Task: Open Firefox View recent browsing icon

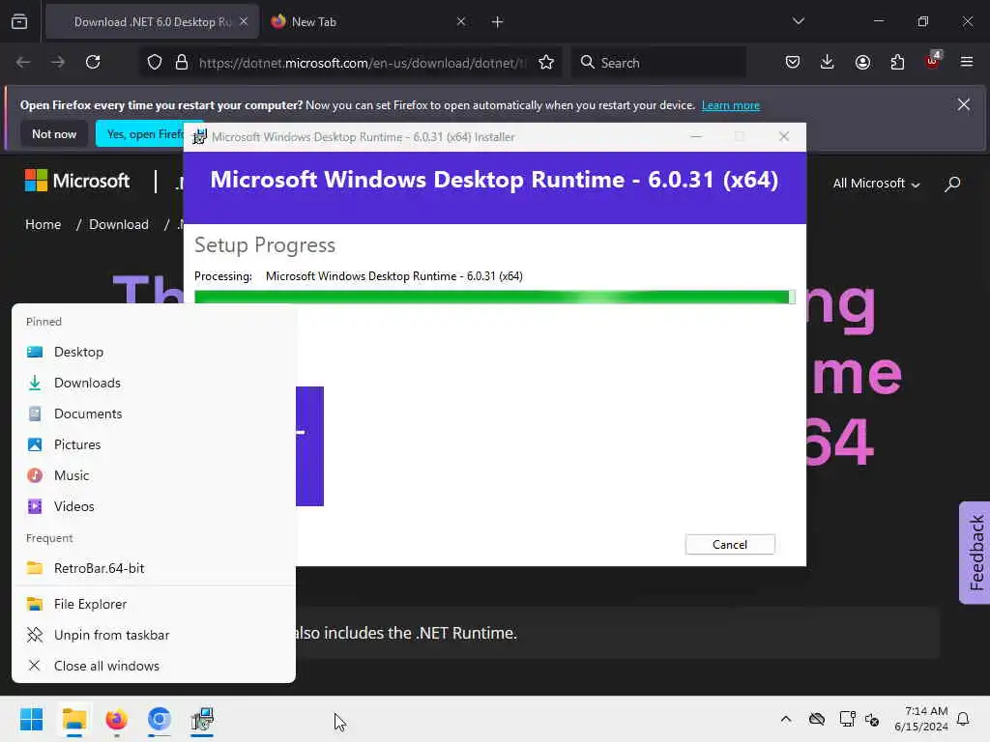Action: [x=19, y=22]
